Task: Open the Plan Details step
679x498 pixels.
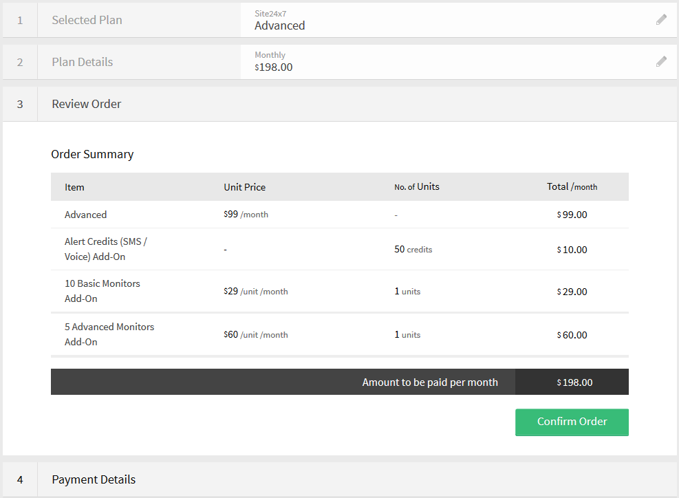Action: point(82,62)
